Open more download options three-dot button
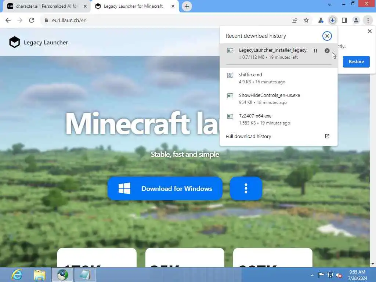This screenshot has width=376, height=282. (246, 188)
